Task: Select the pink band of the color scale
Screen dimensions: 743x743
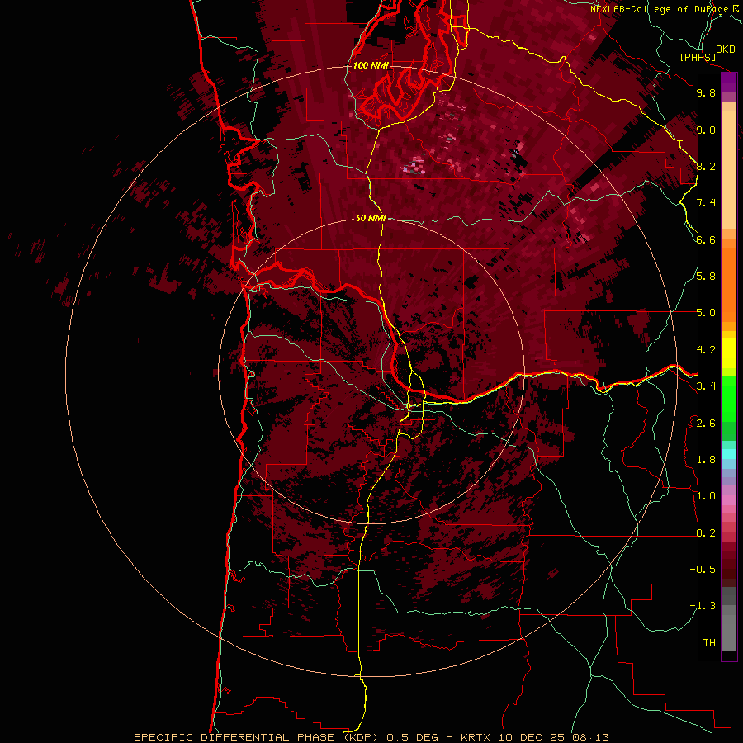Action: pyautogui.click(x=729, y=500)
